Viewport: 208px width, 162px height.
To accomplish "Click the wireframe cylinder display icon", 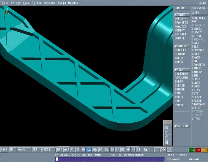I will (167, 127).
